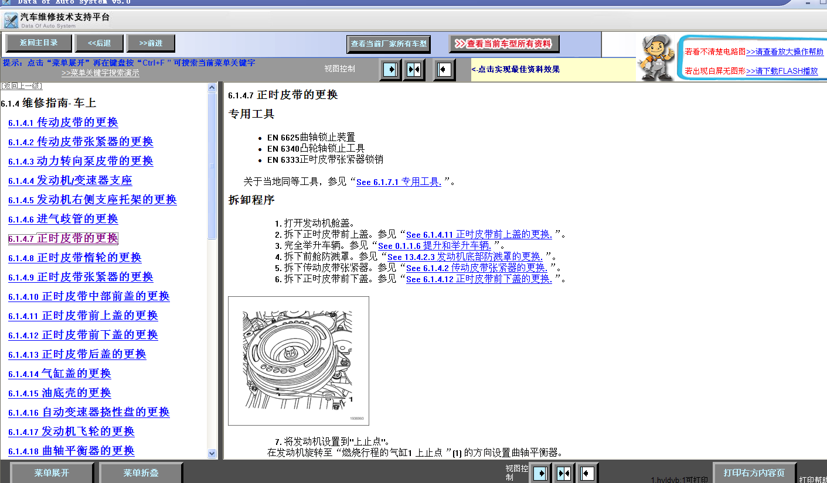Screen dimensions: 827x483
Task: Open 查看当前厂家所有车型
Action: click(389, 44)
